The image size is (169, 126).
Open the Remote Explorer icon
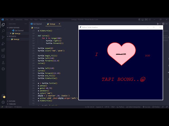pyautogui.click(x=3, y=56)
